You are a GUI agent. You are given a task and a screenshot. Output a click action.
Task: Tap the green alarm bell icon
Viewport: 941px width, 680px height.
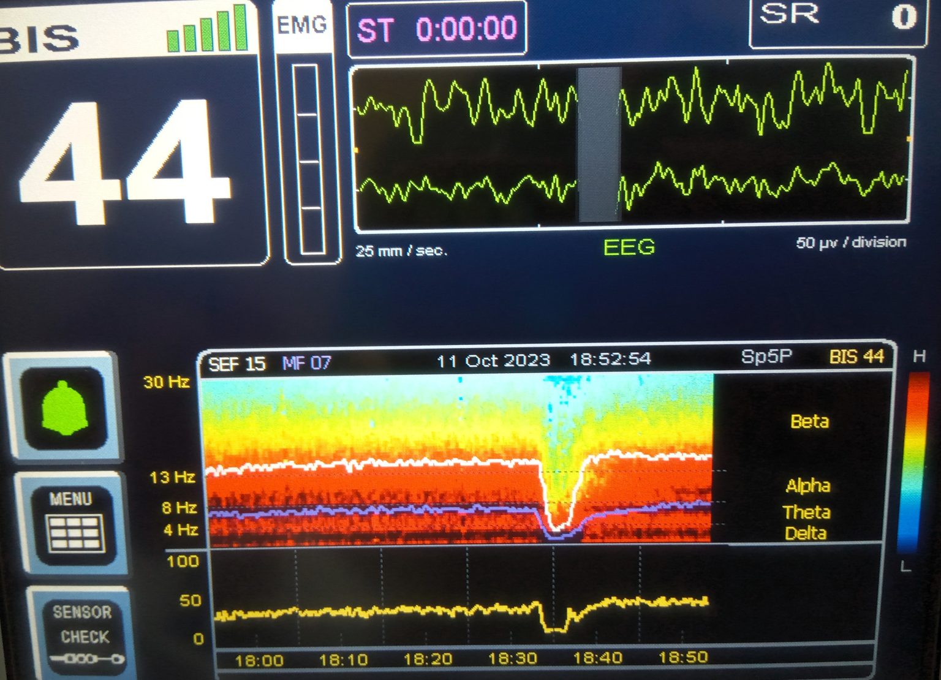(64, 409)
